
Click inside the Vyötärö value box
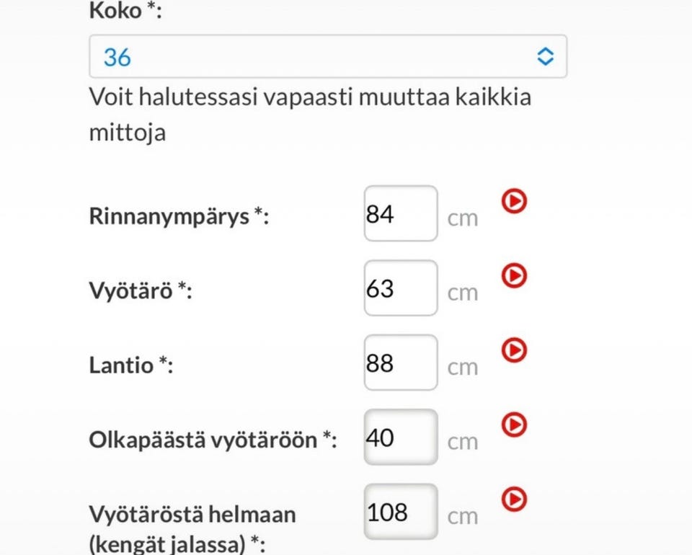click(x=400, y=288)
